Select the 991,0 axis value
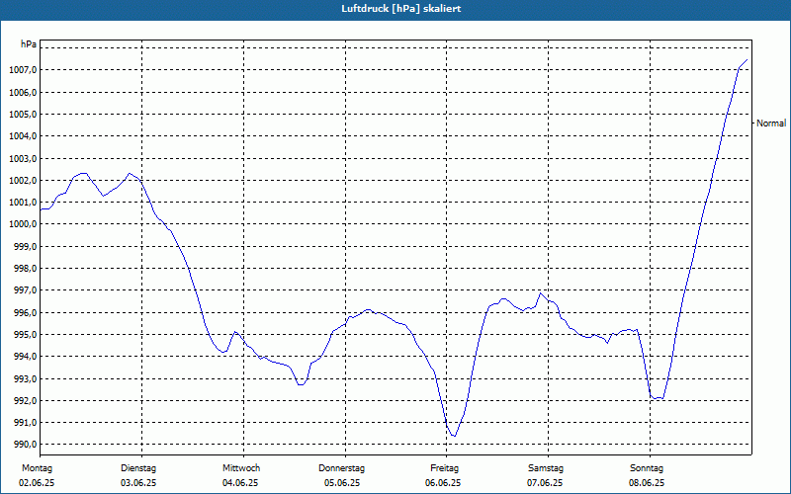 25,423
